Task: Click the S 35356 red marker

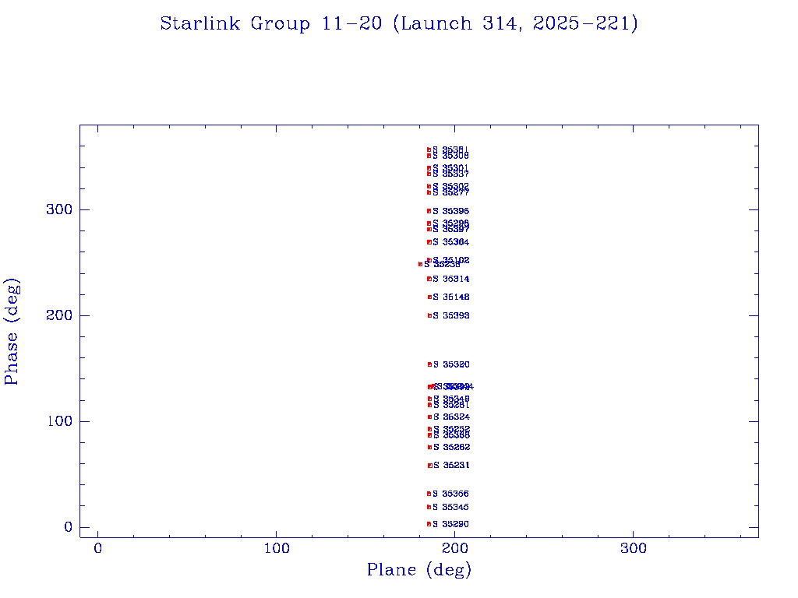Action: tap(429, 494)
